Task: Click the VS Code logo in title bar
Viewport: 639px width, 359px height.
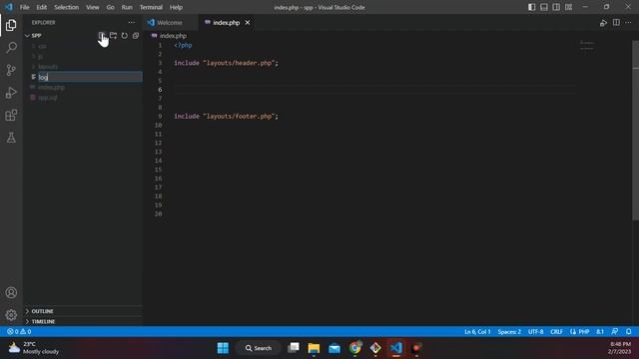Action: pos(9,7)
